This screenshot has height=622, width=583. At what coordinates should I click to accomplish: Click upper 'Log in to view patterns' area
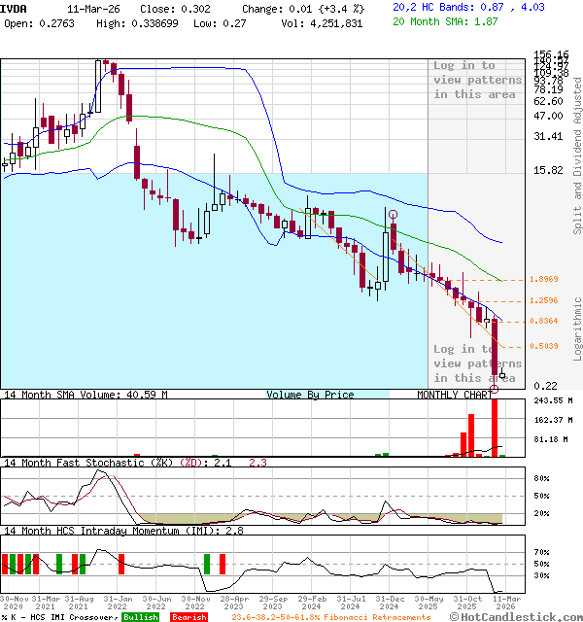tap(477, 80)
